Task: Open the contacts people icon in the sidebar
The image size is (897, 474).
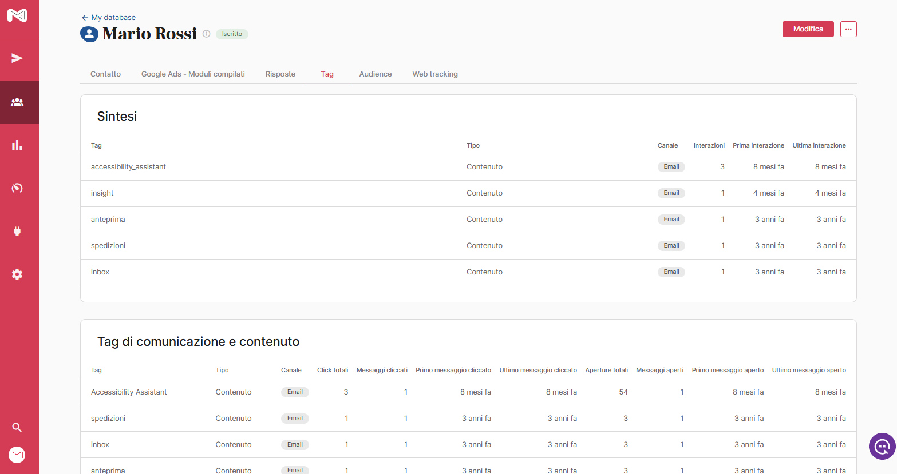Action: point(17,102)
